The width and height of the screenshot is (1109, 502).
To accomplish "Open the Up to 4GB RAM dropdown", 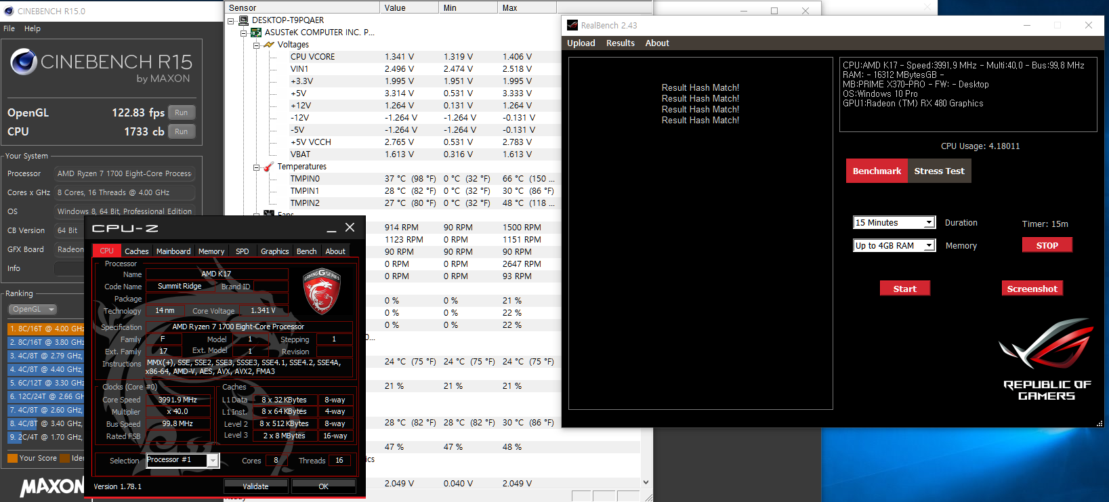I will click(929, 246).
